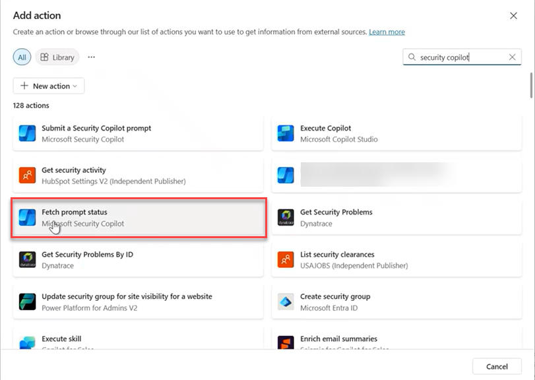Click the Security Copilot icon beside Submit a Security Copilot prompt

pos(27,133)
